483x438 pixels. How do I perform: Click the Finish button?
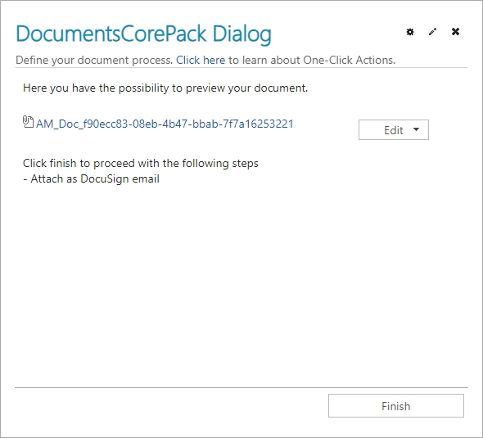point(396,405)
